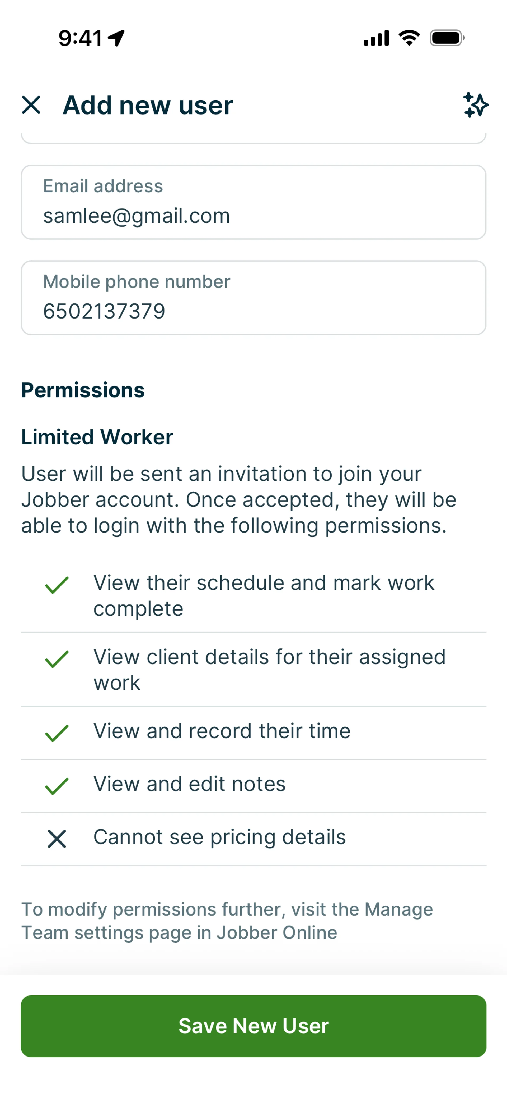Tap the cellular signal bars icon

point(376,38)
